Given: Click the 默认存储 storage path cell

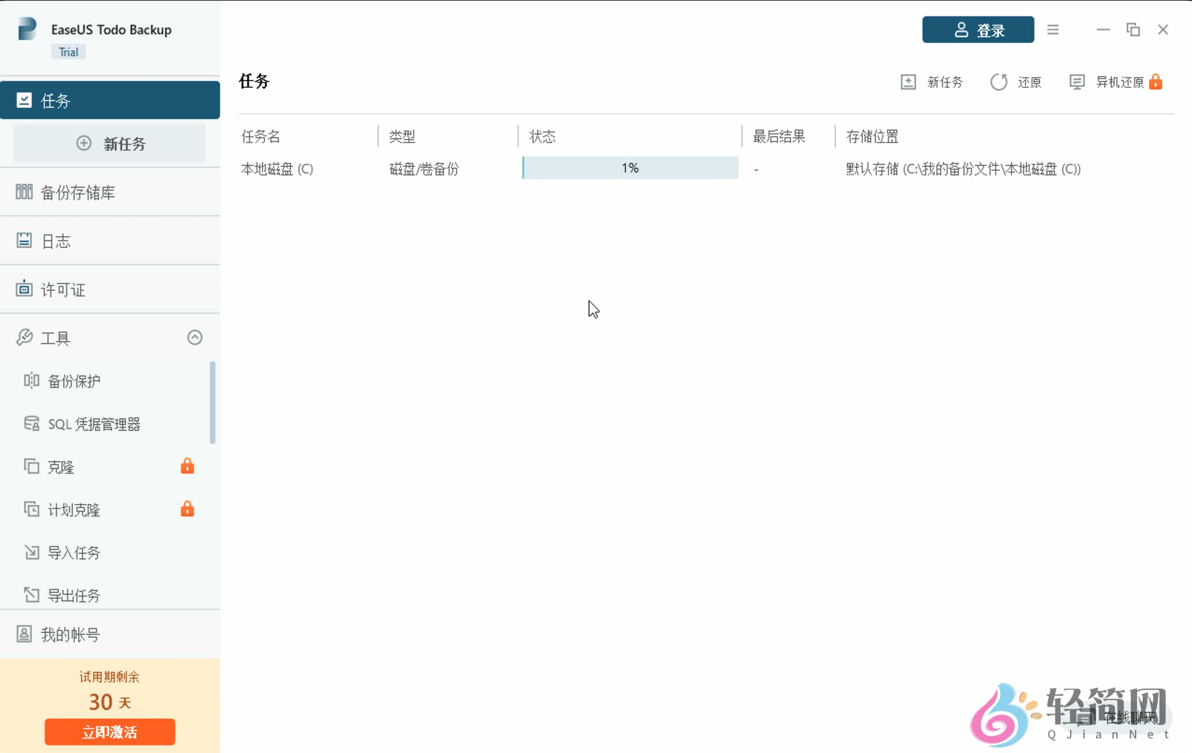Looking at the screenshot, I should 963,169.
